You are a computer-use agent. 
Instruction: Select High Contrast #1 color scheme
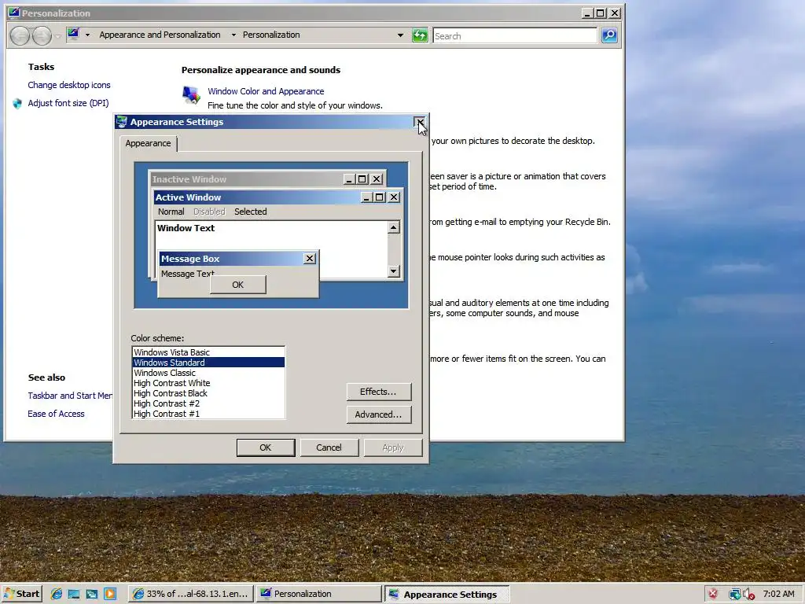[x=208, y=414]
